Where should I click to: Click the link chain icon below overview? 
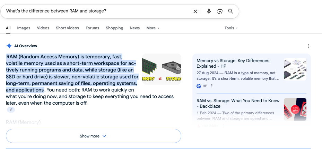coord(11,110)
